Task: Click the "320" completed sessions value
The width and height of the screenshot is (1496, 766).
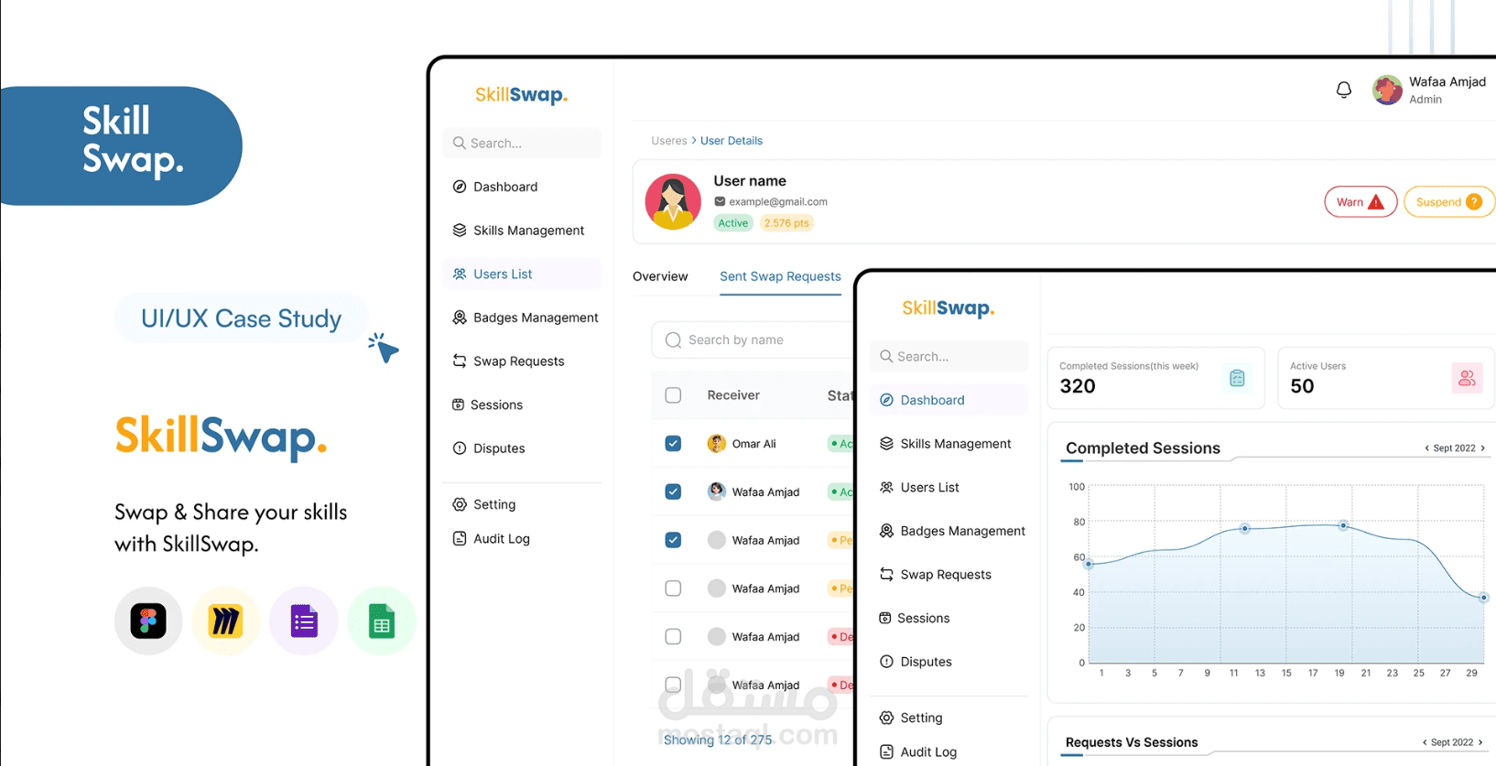Action: (1078, 386)
